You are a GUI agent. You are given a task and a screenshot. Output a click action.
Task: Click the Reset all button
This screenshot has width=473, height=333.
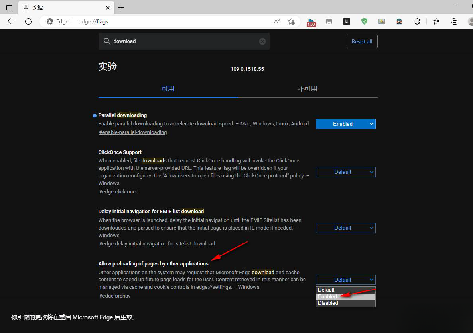click(x=362, y=41)
